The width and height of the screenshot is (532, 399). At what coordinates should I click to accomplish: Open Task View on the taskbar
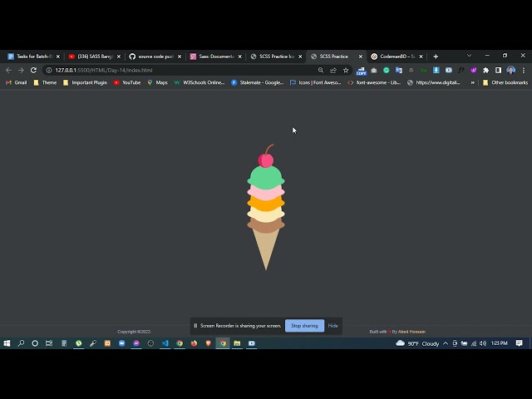coord(49,343)
